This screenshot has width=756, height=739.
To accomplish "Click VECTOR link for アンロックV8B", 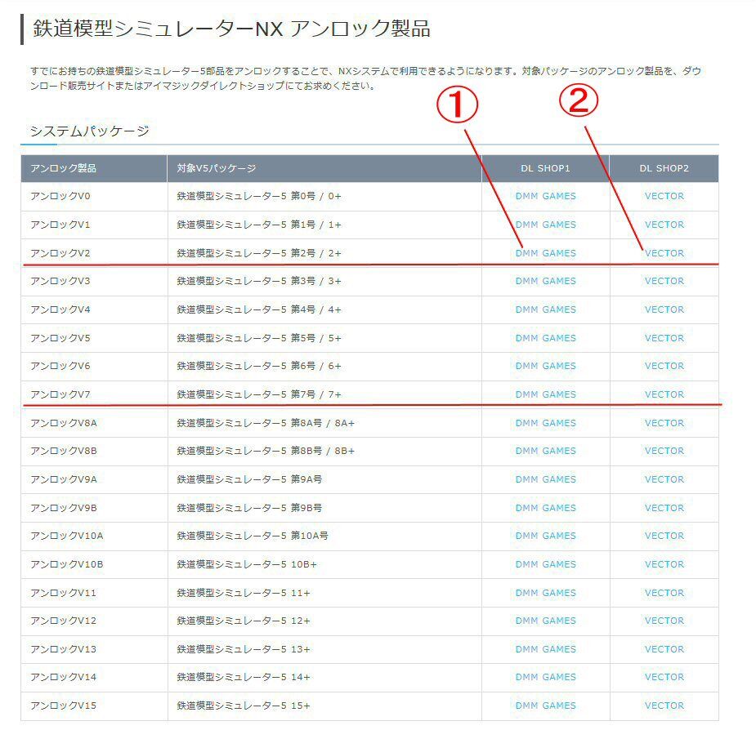I will click(x=664, y=451).
